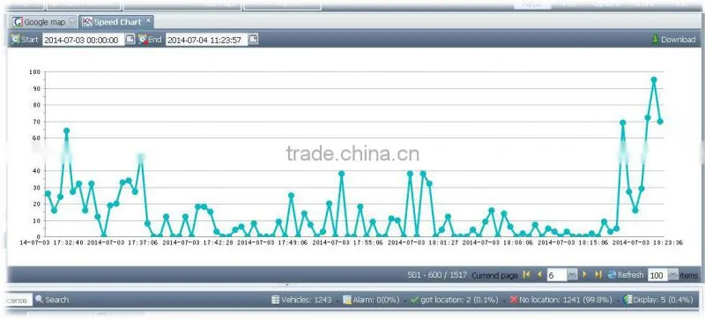Click the Search magnifier icon
705x320 pixels.
39,299
